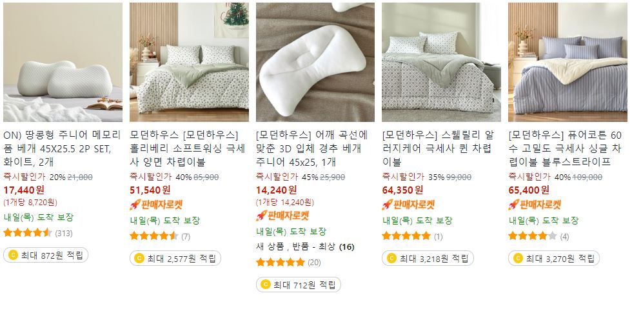The height and width of the screenshot is (311, 632).
Task: Click the peanut-shaped junior memory foam pillow image
Action: (63, 62)
